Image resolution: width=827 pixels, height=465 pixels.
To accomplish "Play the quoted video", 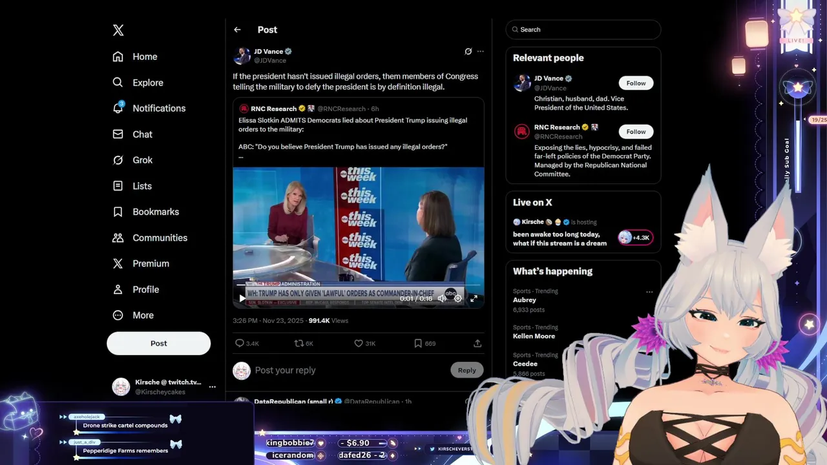I will pos(242,298).
